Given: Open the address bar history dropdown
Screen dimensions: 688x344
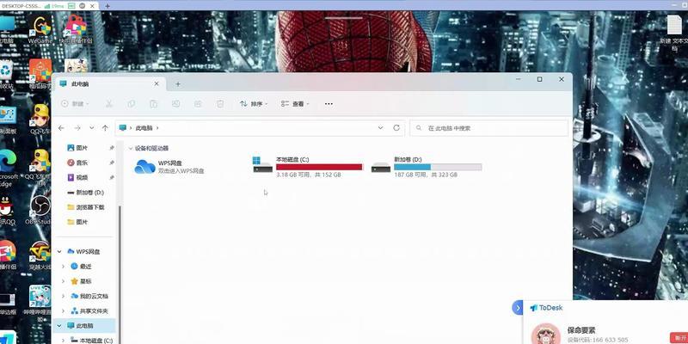Looking at the screenshot, I should tap(380, 128).
